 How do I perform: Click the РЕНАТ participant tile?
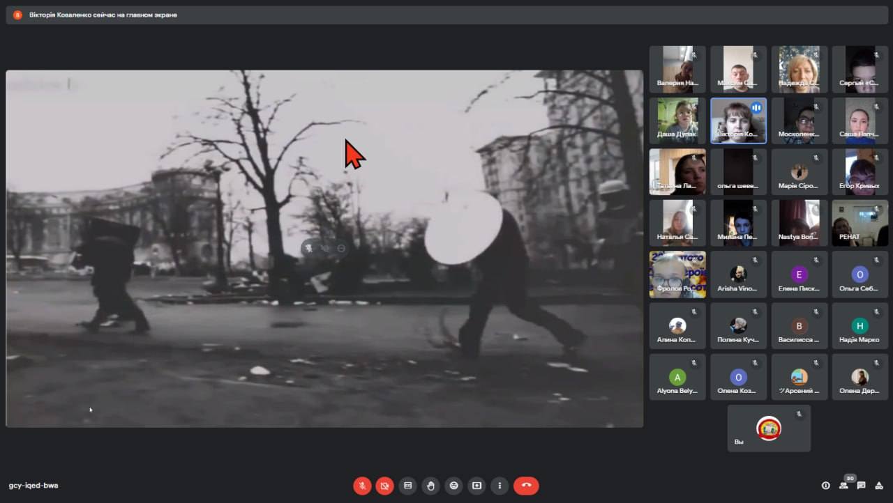(860, 223)
